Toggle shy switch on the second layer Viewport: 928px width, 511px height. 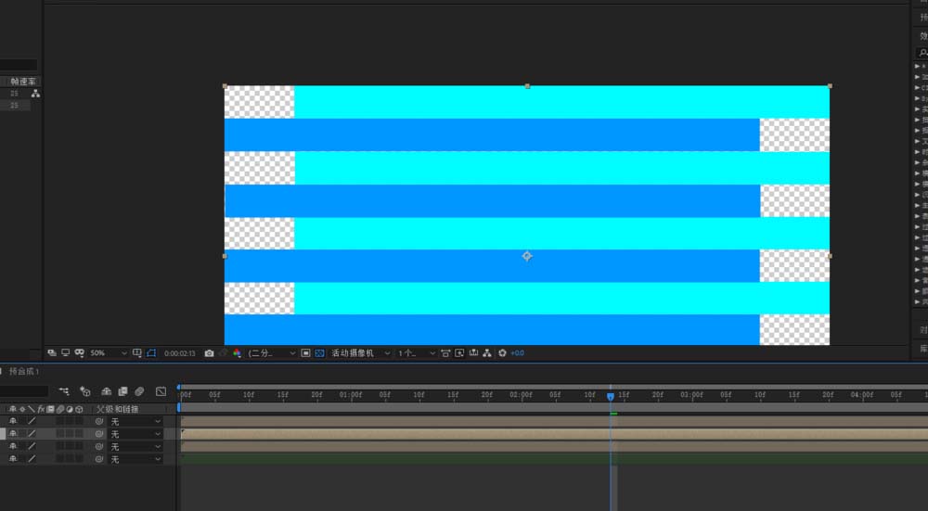(x=13, y=434)
